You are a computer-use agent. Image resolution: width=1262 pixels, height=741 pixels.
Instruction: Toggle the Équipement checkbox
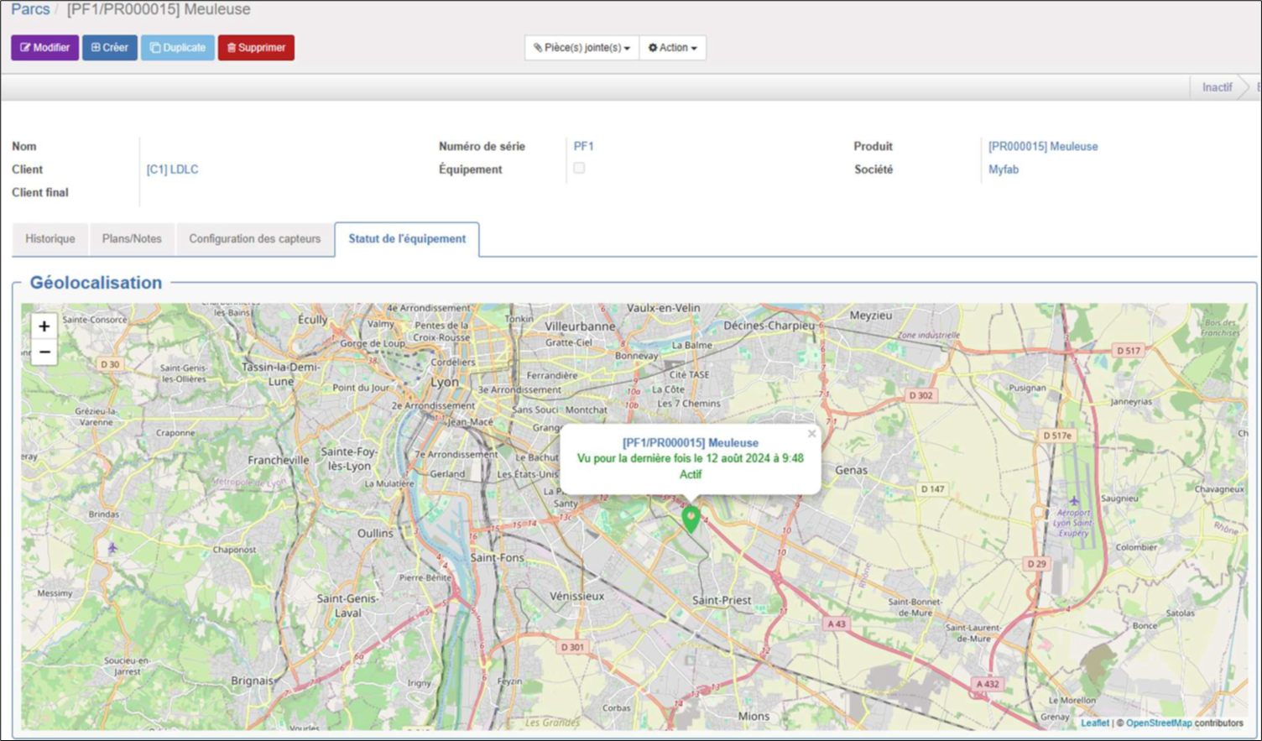pyautogui.click(x=579, y=169)
